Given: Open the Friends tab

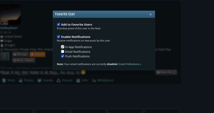Looking at the screenshot, I should pos(45,81).
